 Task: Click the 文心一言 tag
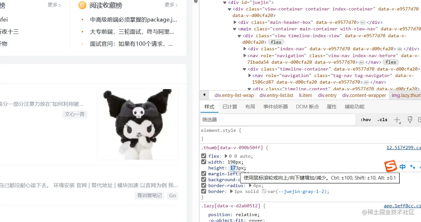click(75, 114)
